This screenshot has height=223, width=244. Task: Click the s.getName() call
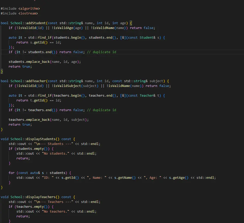pos(125,177)
